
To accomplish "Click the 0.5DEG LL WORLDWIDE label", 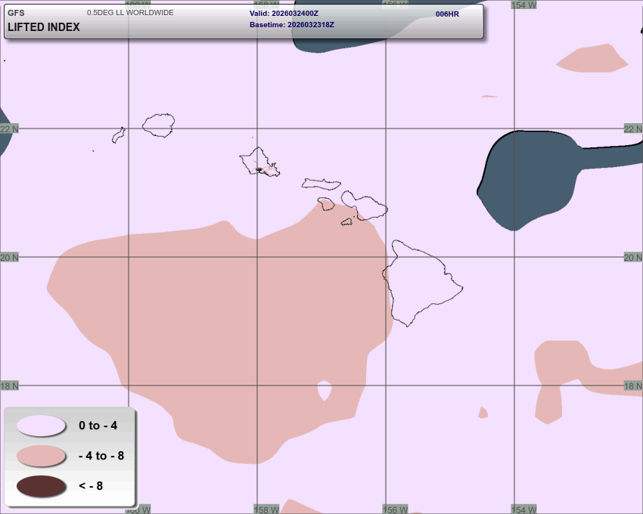I will point(130,13).
